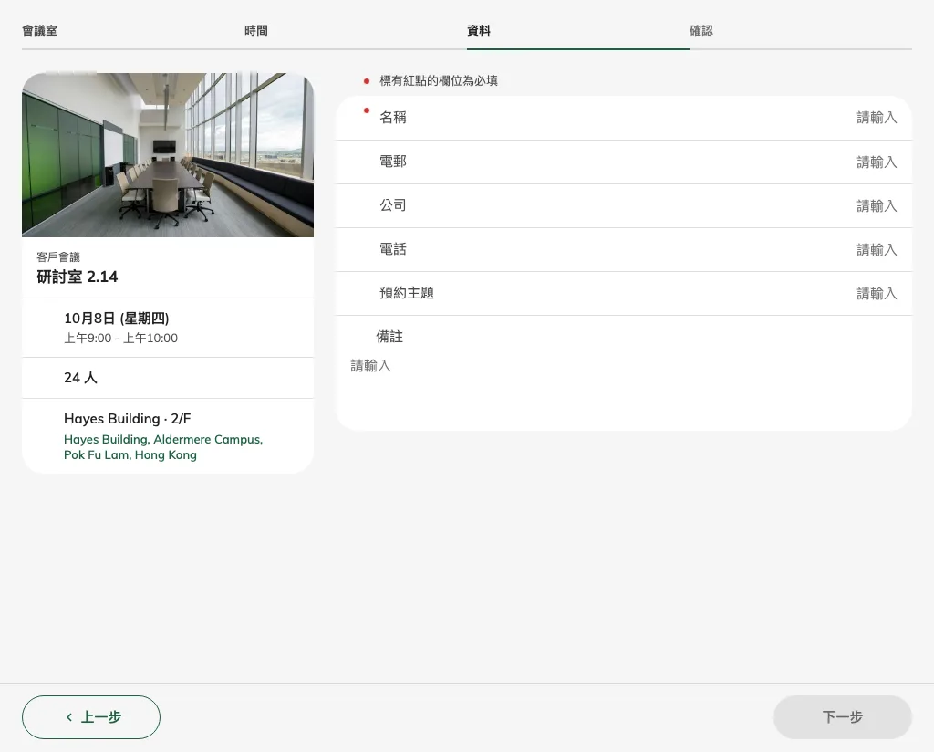This screenshot has height=752, width=934.
Task: Click the 預約主題 input field
Action: pos(624,293)
